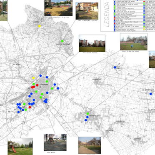Click the blue marker at far right edge
This screenshot has height=155, width=155.
tap(151, 94)
